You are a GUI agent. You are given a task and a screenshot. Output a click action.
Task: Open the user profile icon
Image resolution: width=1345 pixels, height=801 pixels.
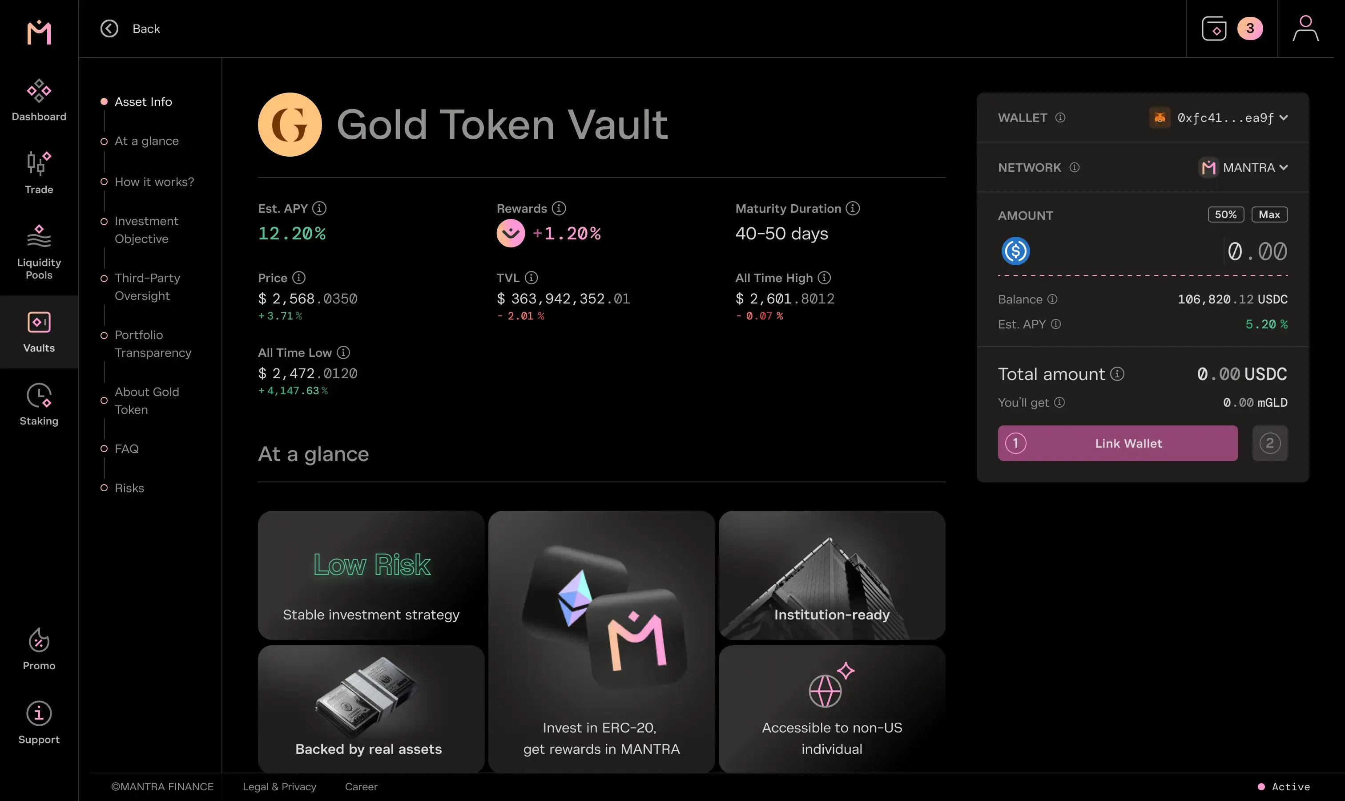tap(1305, 28)
